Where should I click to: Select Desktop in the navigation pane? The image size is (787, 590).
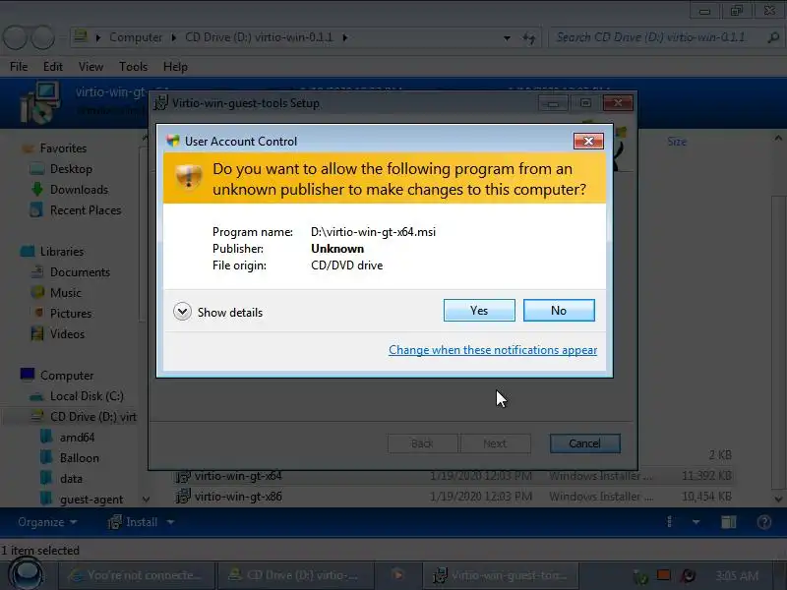pyautogui.click(x=71, y=169)
